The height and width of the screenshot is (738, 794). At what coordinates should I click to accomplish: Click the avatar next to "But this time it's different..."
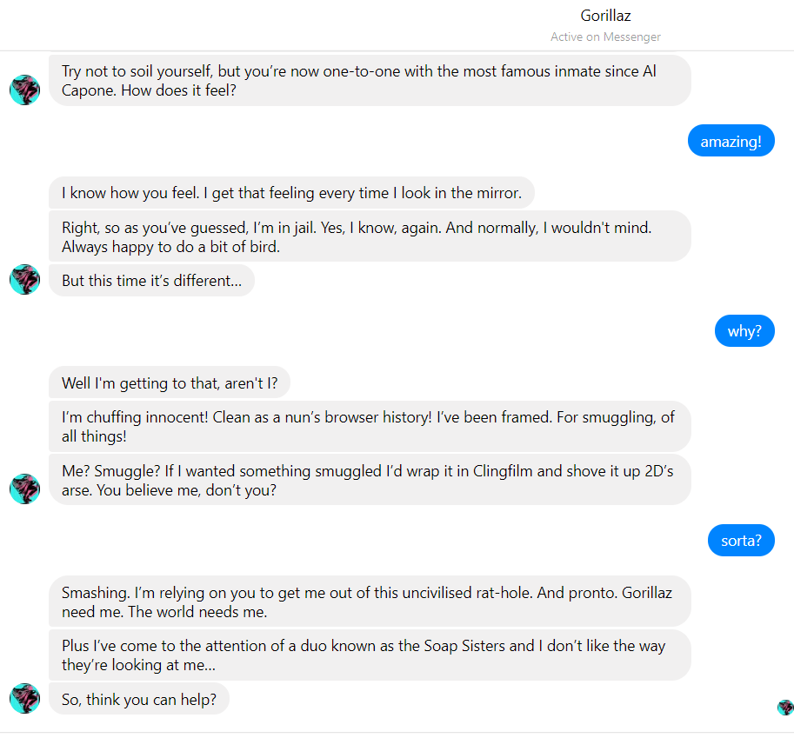24,280
